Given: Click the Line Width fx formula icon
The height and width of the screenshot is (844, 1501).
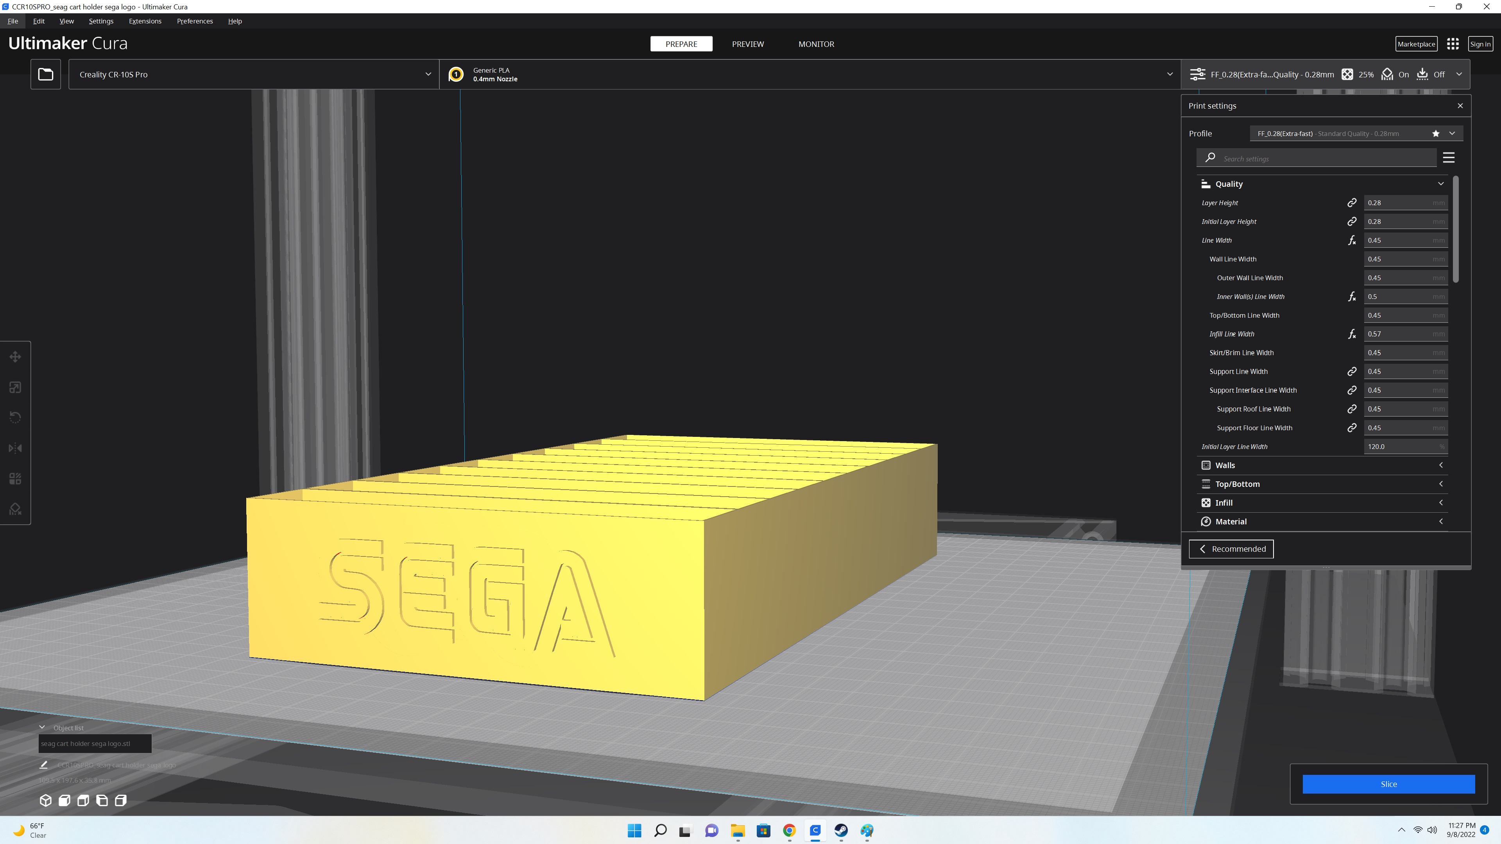Looking at the screenshot, I should coord(1352,240).
